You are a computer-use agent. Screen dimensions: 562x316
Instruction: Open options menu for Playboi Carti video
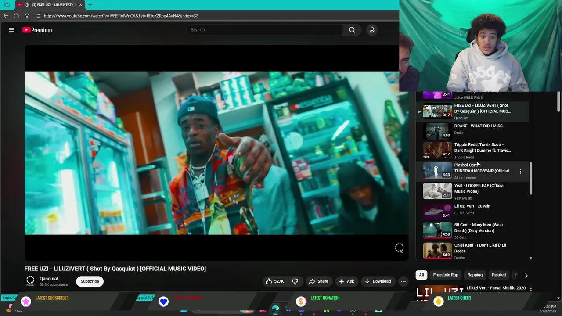point(520,172)
